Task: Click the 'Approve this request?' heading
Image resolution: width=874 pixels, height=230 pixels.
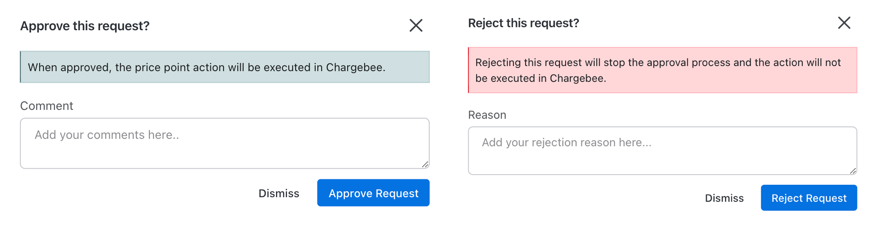Action: pyautogui.click(x=85, y=26)
